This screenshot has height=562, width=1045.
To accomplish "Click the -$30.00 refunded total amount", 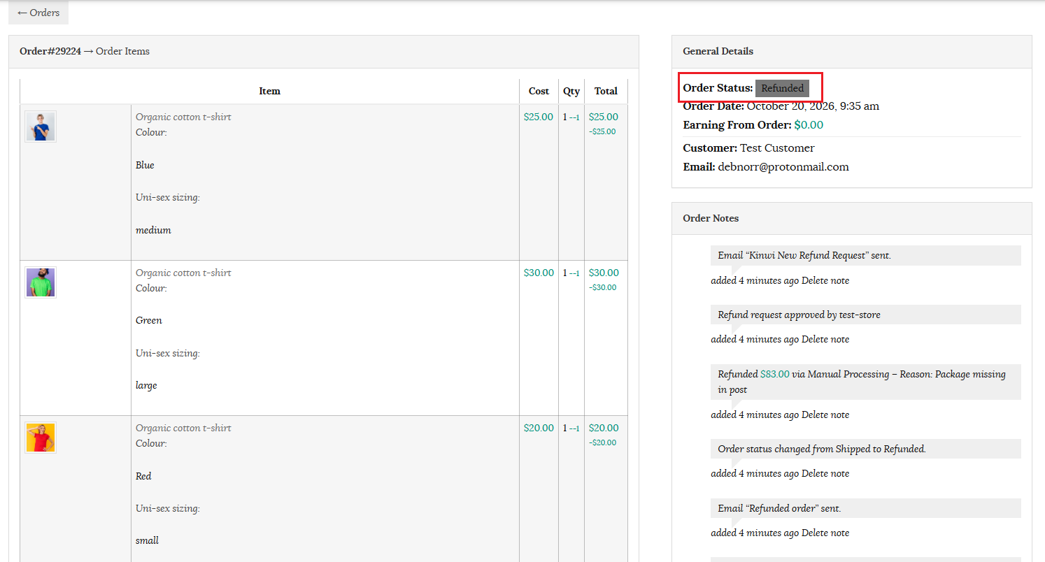I will (602, 287).
